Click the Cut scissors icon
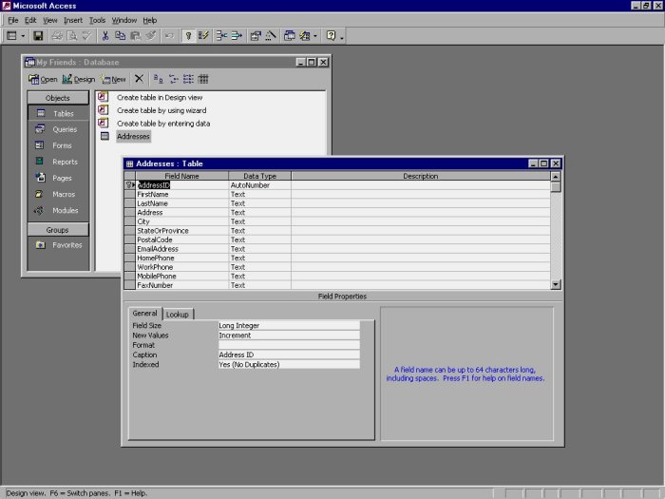This screenshot has width=665, height=499. coord(105,36)
